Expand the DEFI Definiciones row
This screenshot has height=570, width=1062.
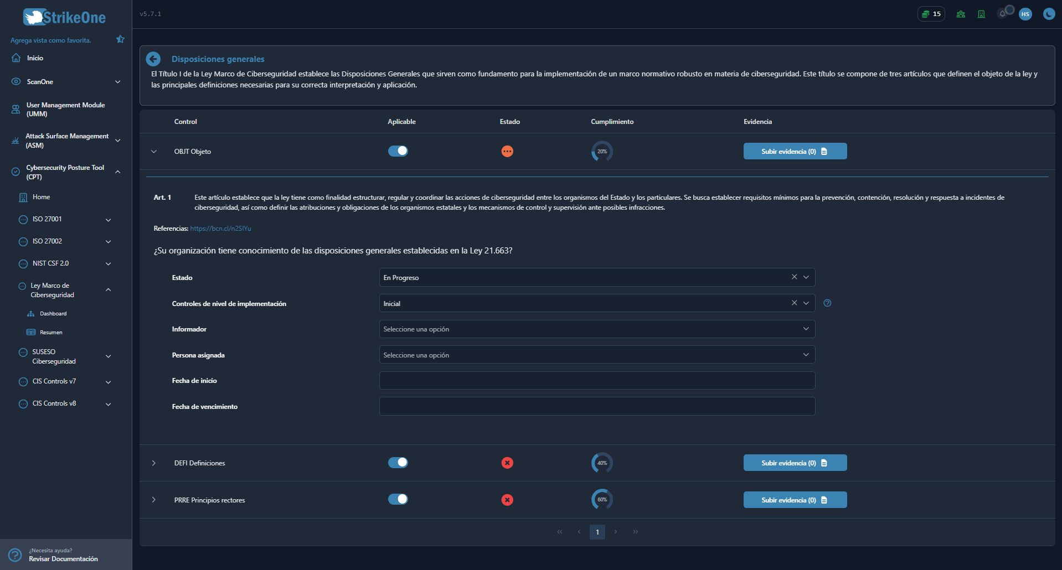[x=154, y=463]
